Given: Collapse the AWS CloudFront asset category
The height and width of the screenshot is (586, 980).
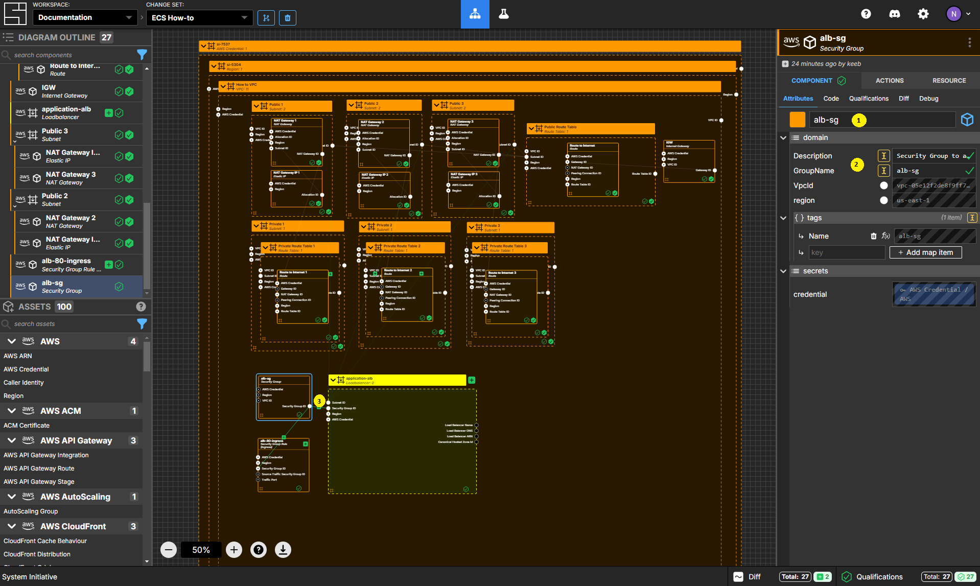Looking at the screenshot, I should (x=12, y=526).
